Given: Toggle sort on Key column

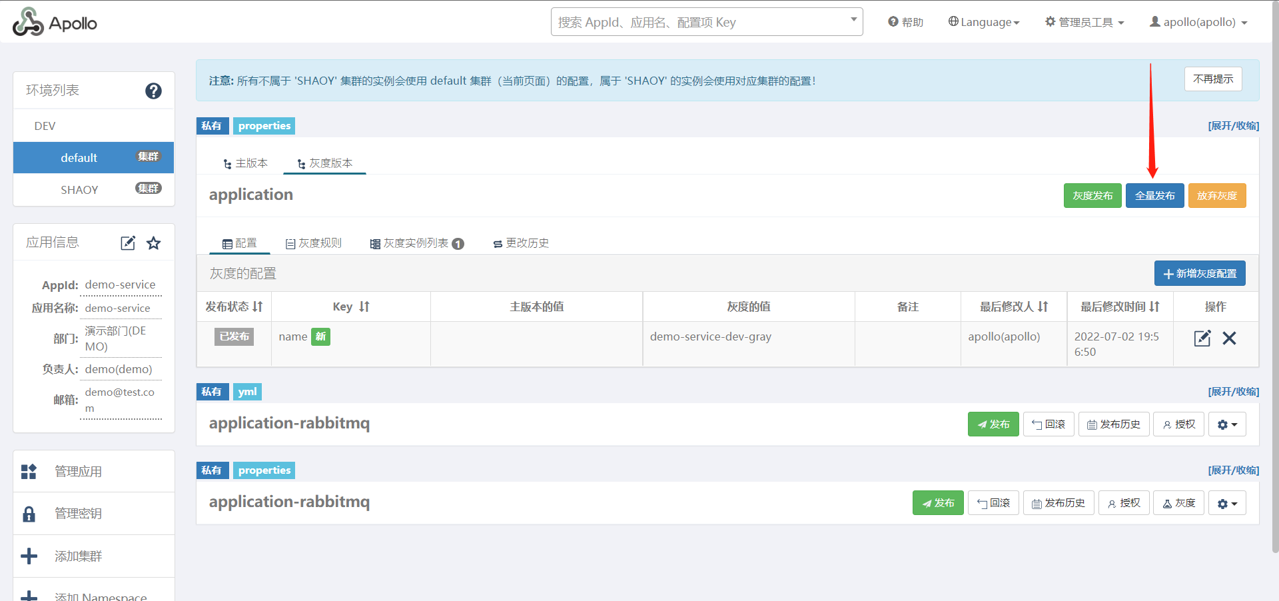Looking at the screenshot, I should point(364,306).
